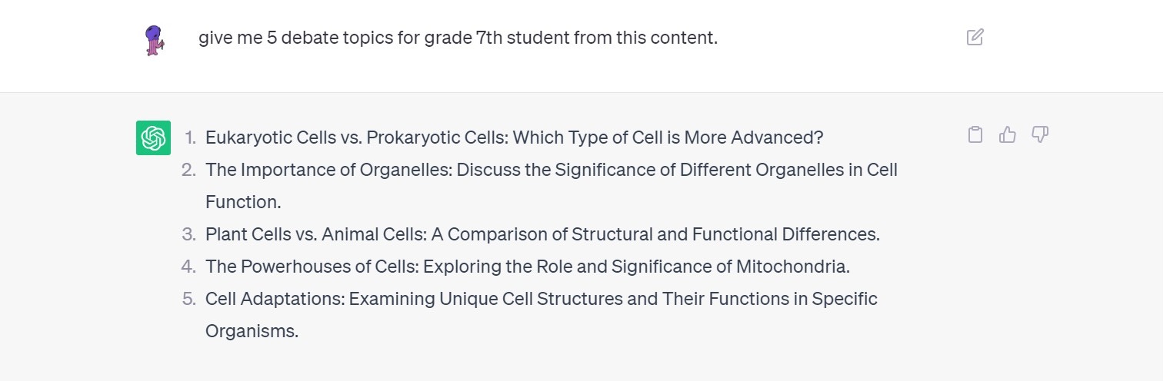Viewport: 1170px width, 381px height.
Task: Mark the response with thumbs down
Action: coord(1039,135)
